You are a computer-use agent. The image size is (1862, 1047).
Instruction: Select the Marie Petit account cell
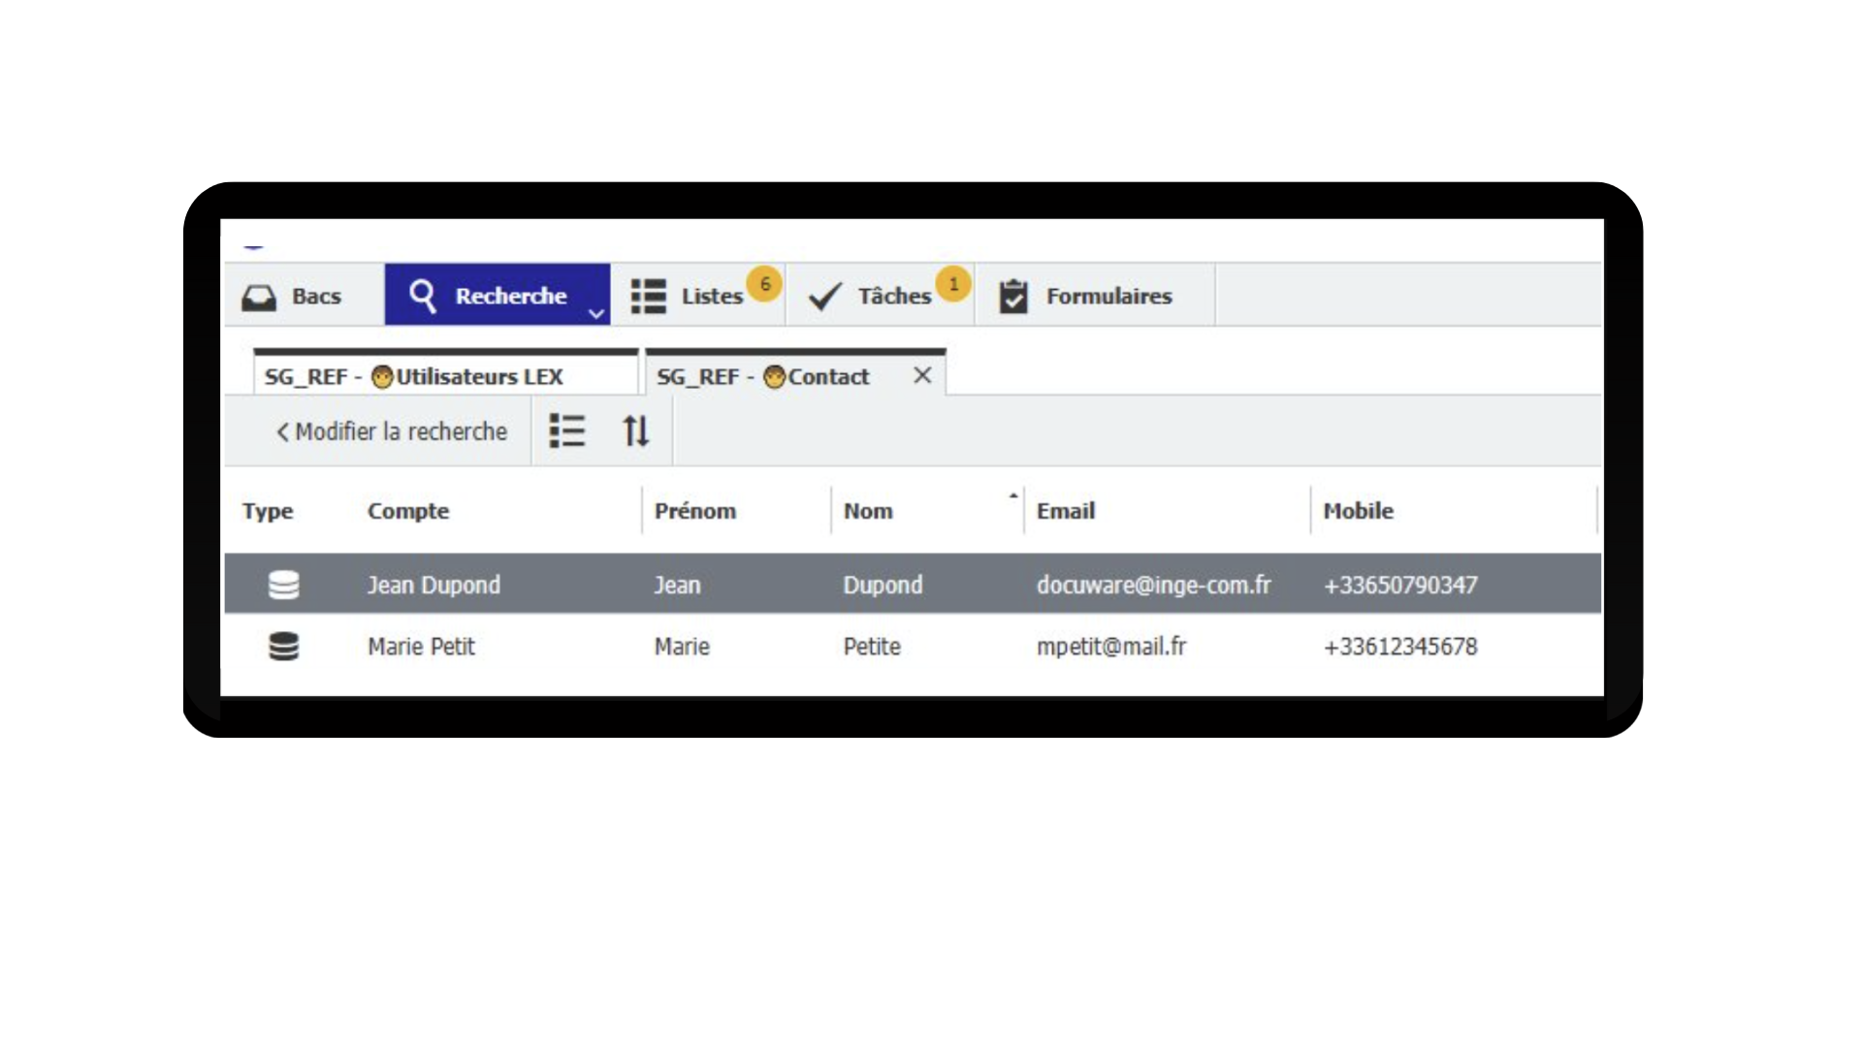click(421, 647)
